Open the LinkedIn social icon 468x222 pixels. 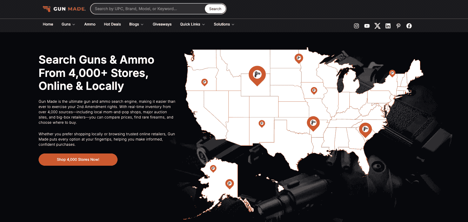point(388,26)
